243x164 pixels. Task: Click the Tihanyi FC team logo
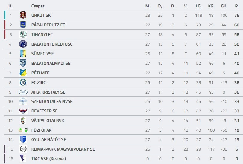[23, 34]
